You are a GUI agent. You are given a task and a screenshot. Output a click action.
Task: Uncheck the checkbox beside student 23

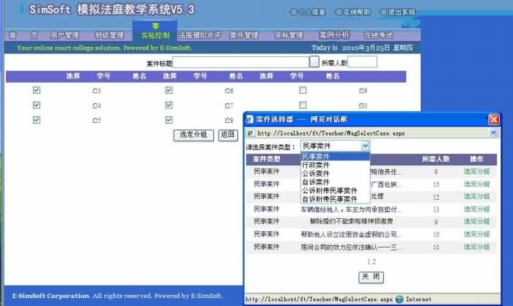[x=37, y=90]
